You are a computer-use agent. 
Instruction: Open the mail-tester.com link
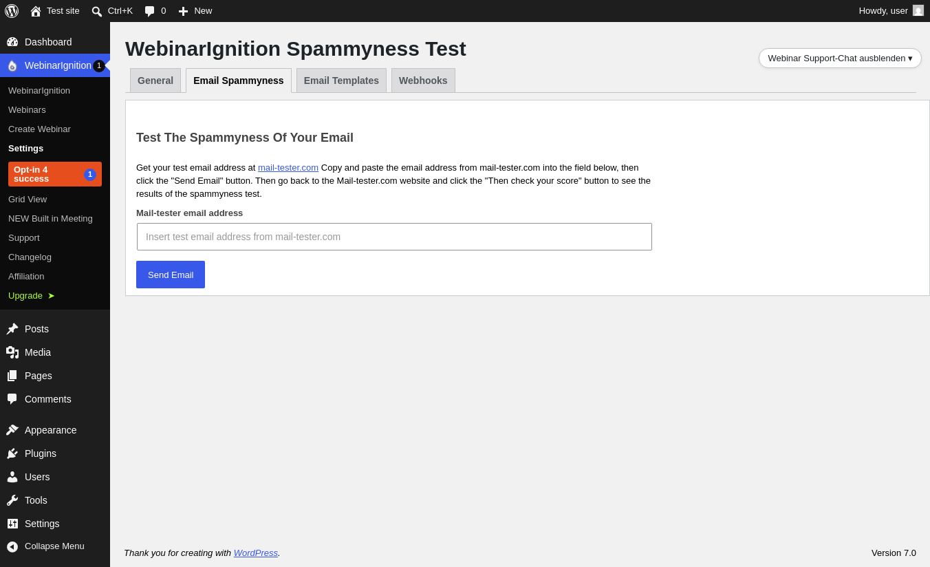point(288,168)
